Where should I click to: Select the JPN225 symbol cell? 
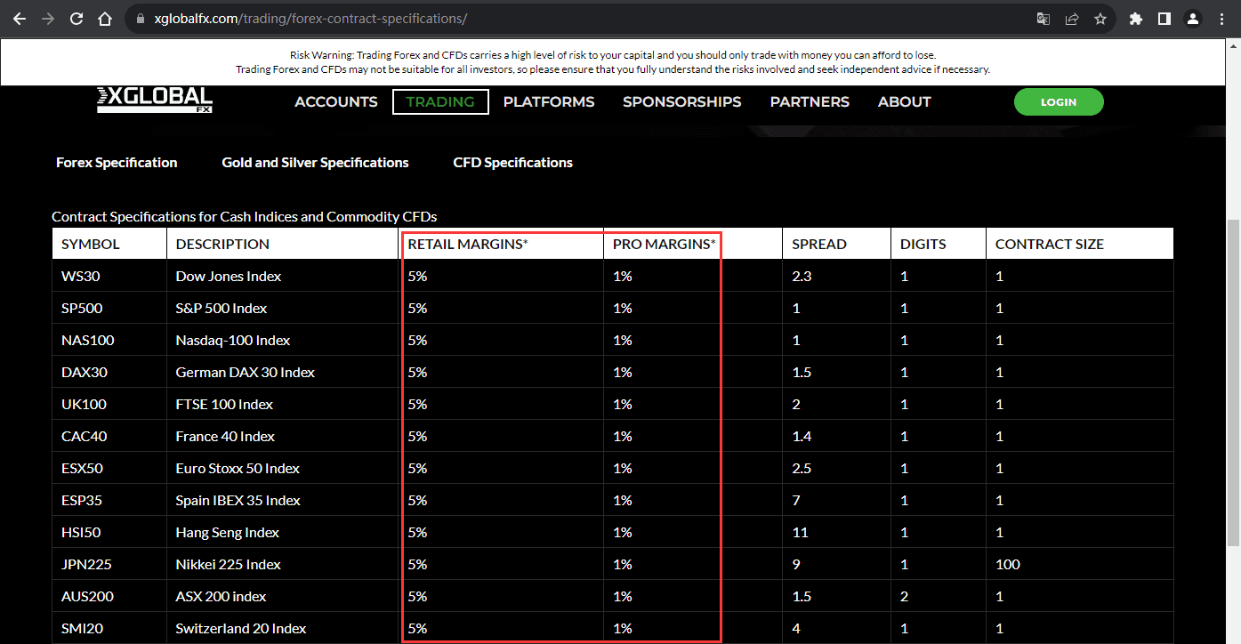point(109,564)
